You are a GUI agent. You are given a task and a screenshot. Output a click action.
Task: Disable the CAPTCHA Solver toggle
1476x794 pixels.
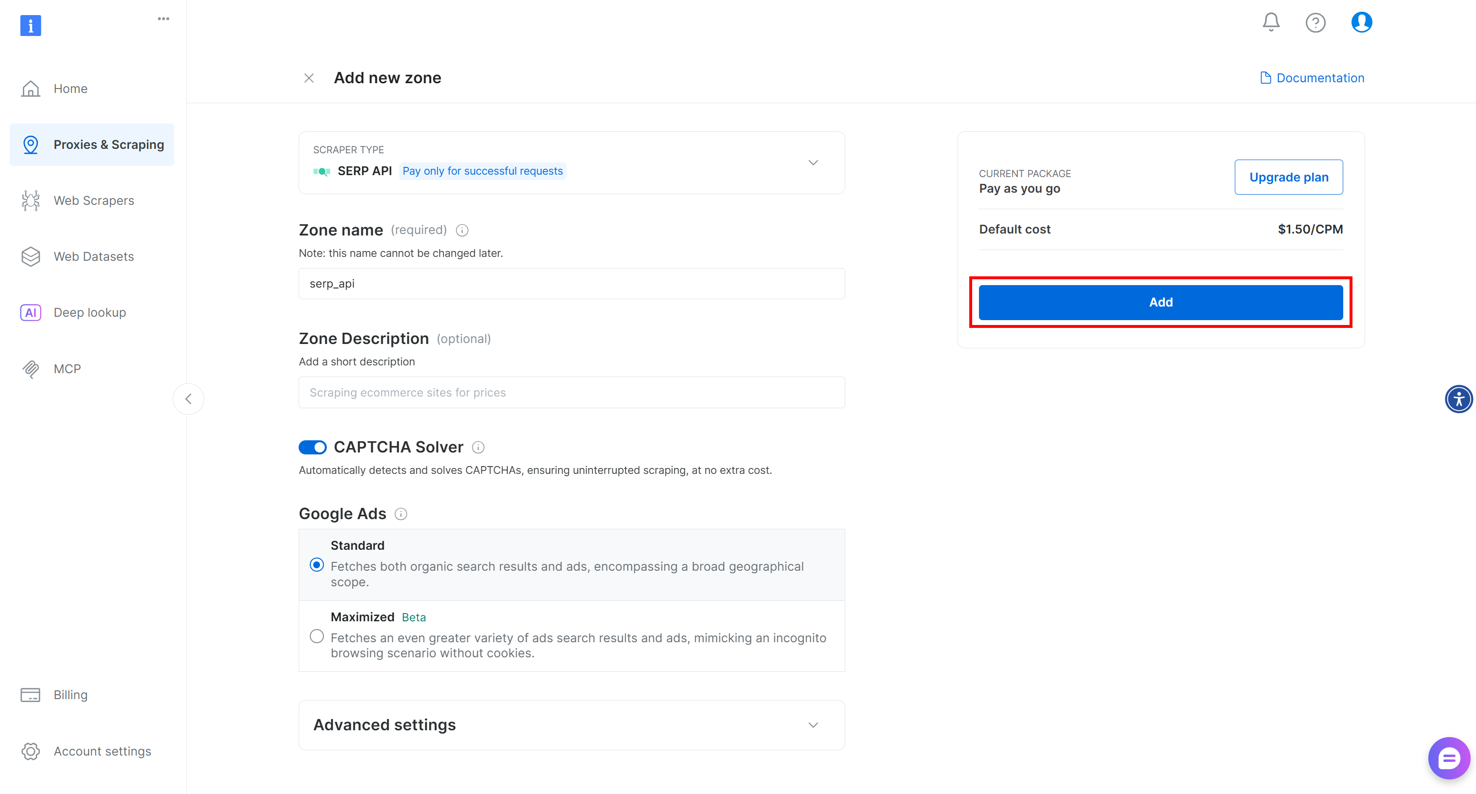[312, 447]
